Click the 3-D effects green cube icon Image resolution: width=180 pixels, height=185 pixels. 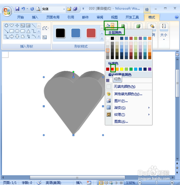click(138, 26)
